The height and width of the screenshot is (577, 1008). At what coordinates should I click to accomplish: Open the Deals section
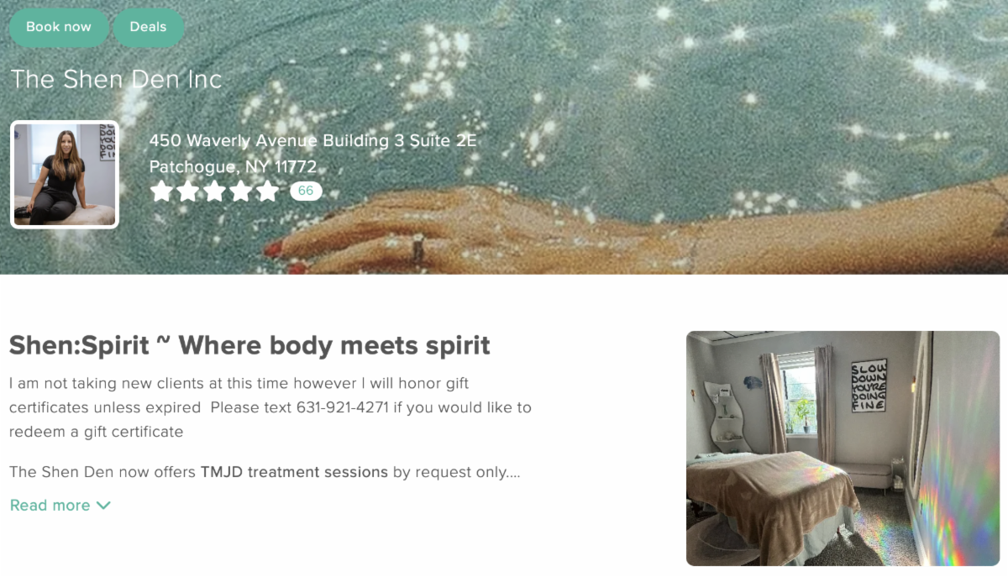pyautogui.click(x=148, y=27)
